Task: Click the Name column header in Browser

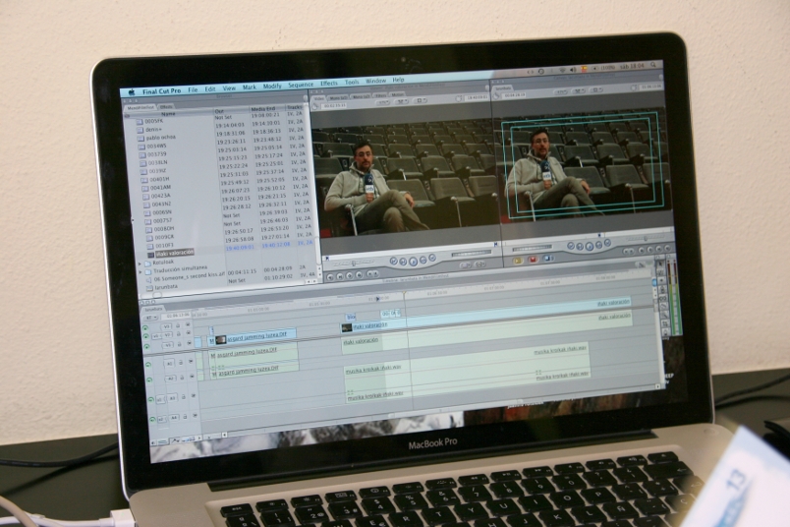Action: [x=168, y=114]
